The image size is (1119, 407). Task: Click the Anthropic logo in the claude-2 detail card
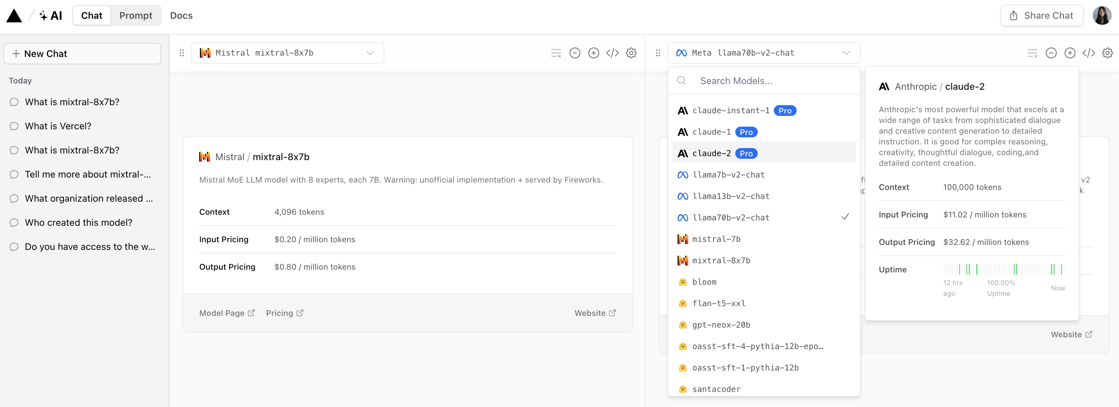[884, 87]
